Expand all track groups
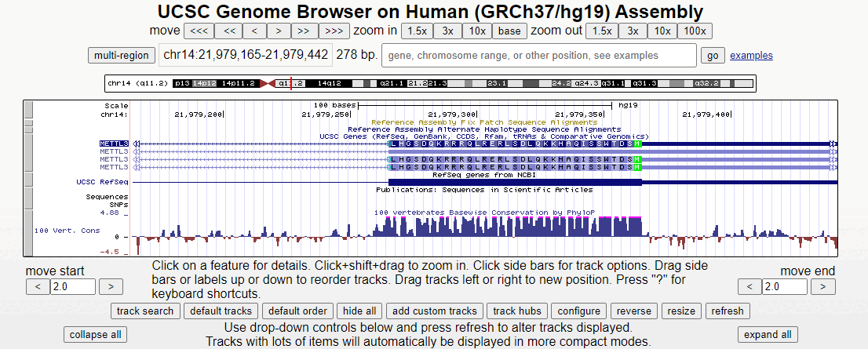This screenshot has width=868, height=349. click(766, 334)
